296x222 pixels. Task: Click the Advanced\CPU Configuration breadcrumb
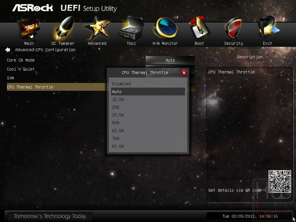45,50
